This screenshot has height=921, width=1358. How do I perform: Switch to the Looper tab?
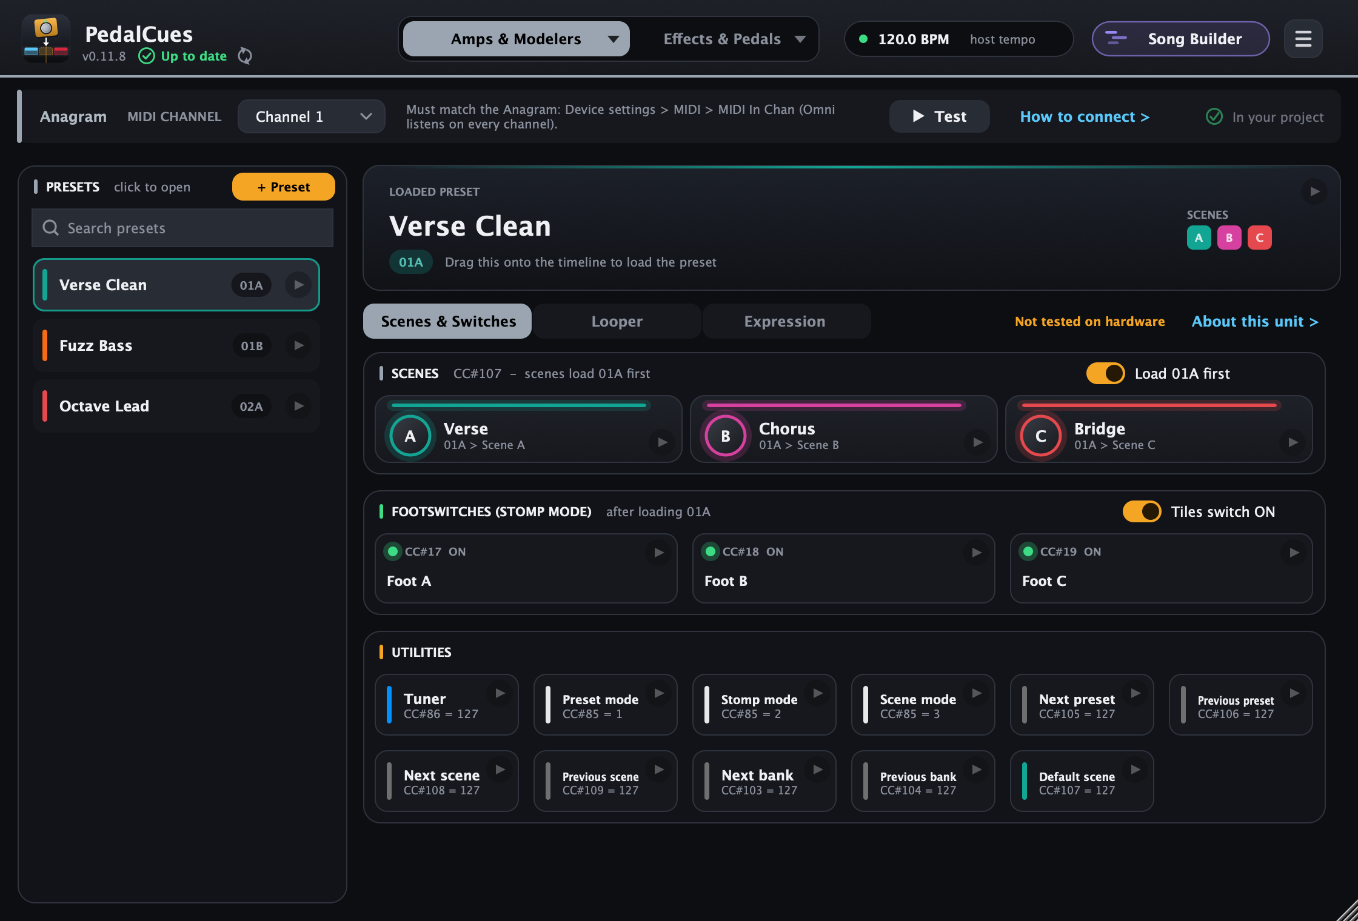617,321
